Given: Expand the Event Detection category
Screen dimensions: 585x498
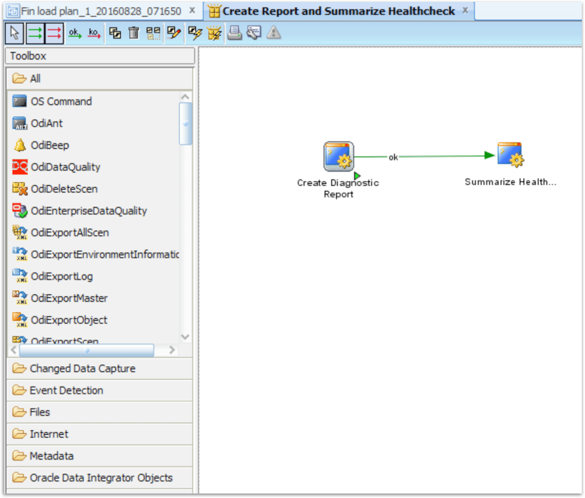Looking at the screenshot, I should click(64, 390).
